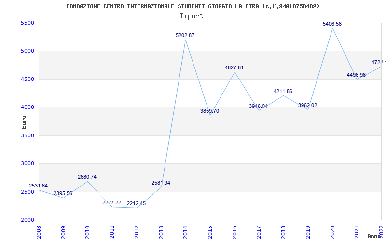This screenshot has height=241, width=386.
Task: Click the Anno x-axis label
Action: tap(374, 236)
